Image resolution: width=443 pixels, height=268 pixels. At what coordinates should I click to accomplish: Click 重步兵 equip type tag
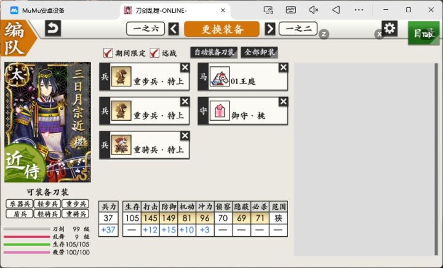76,204
